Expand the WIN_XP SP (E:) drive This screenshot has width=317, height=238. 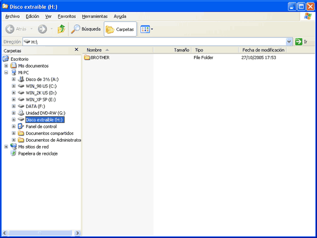point(14,99)
